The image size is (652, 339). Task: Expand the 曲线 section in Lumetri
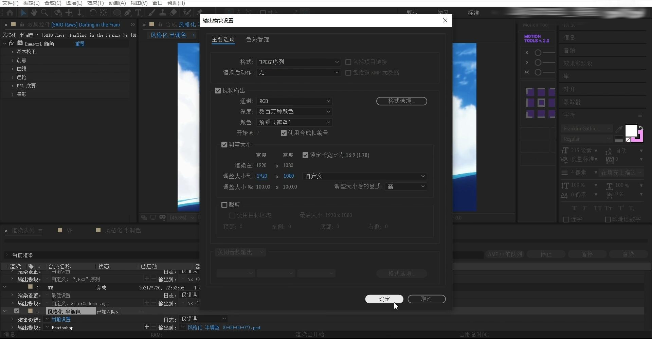pos(13,69)
